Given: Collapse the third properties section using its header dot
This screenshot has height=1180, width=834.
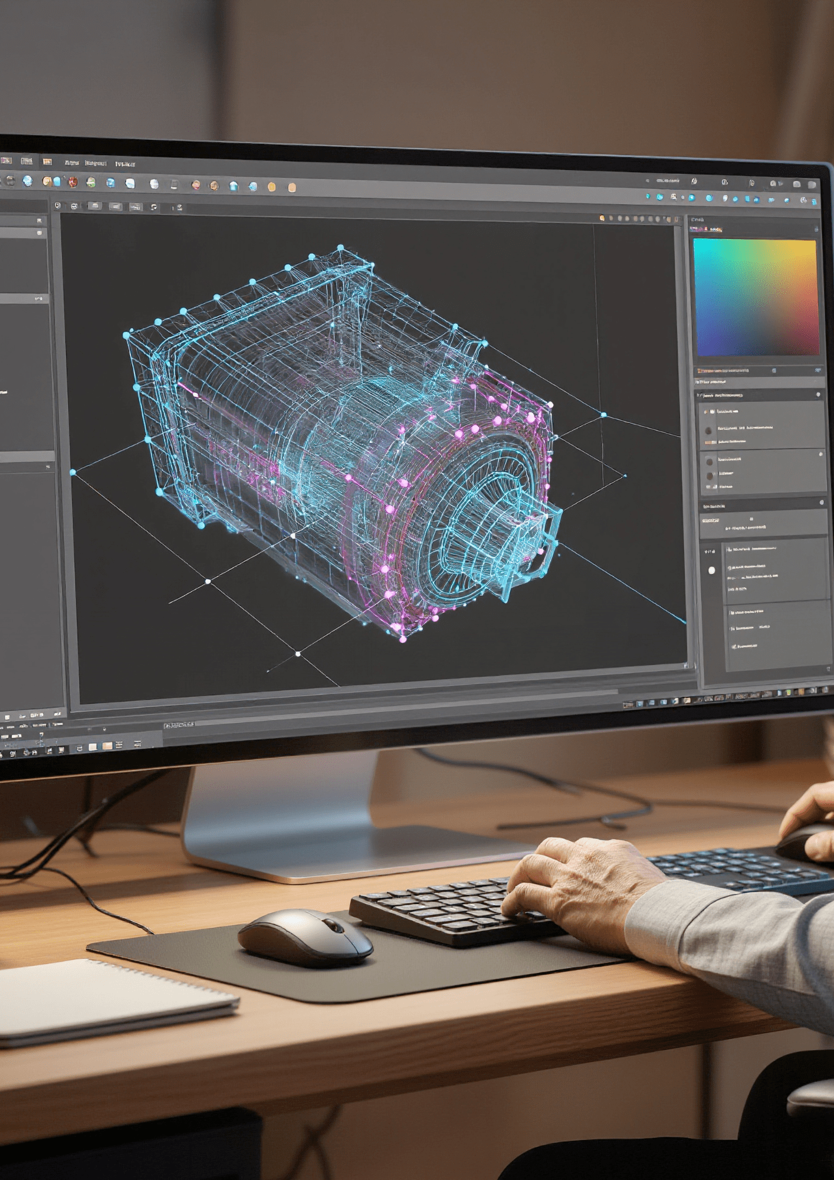Looking at the screenshot, I should pyautogui.click(x=822, y=502).
